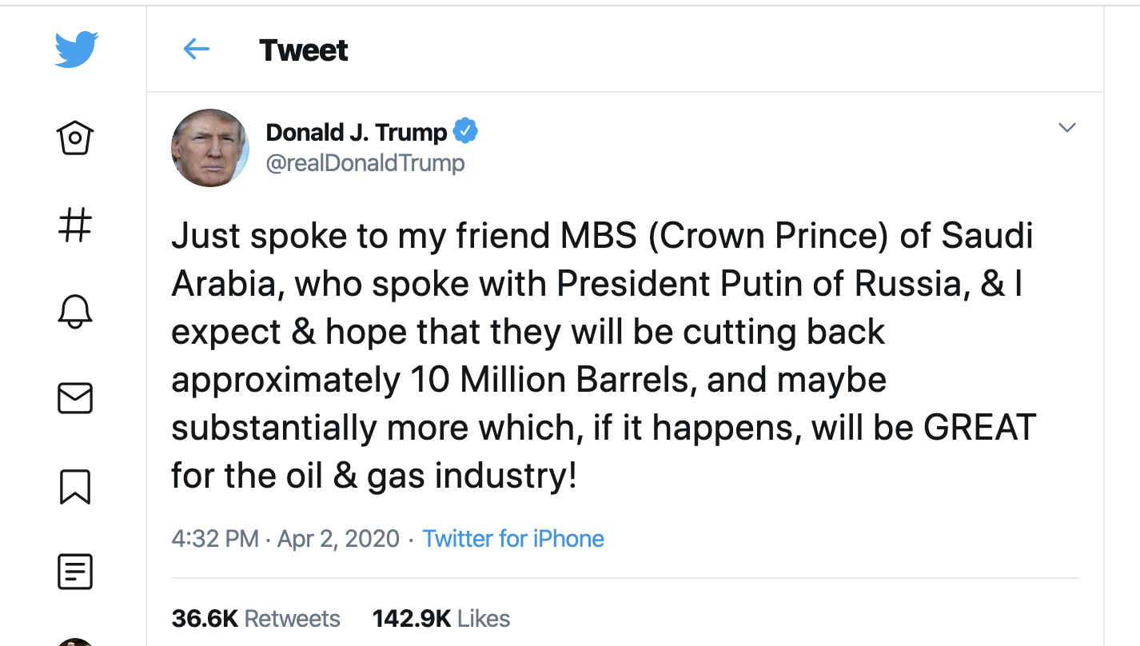Screen dimensions: 1140x646
Task: Go to the Home timeline icon
Action: click(x=75, y=138)
